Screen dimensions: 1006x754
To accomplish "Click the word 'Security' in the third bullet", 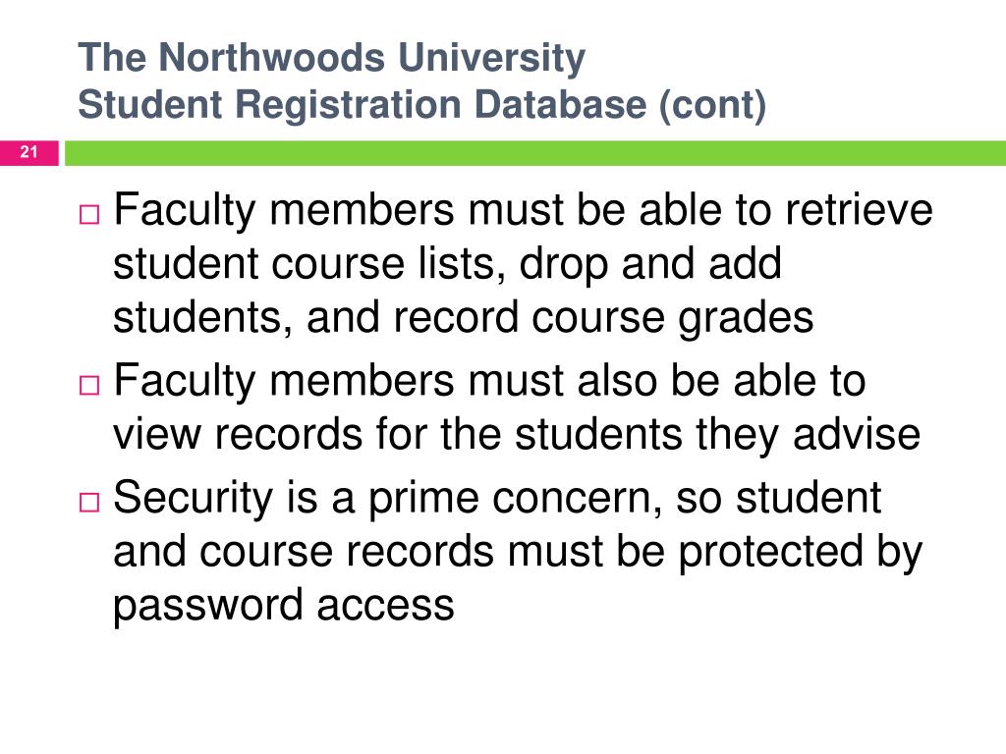I will pos(194,499).
